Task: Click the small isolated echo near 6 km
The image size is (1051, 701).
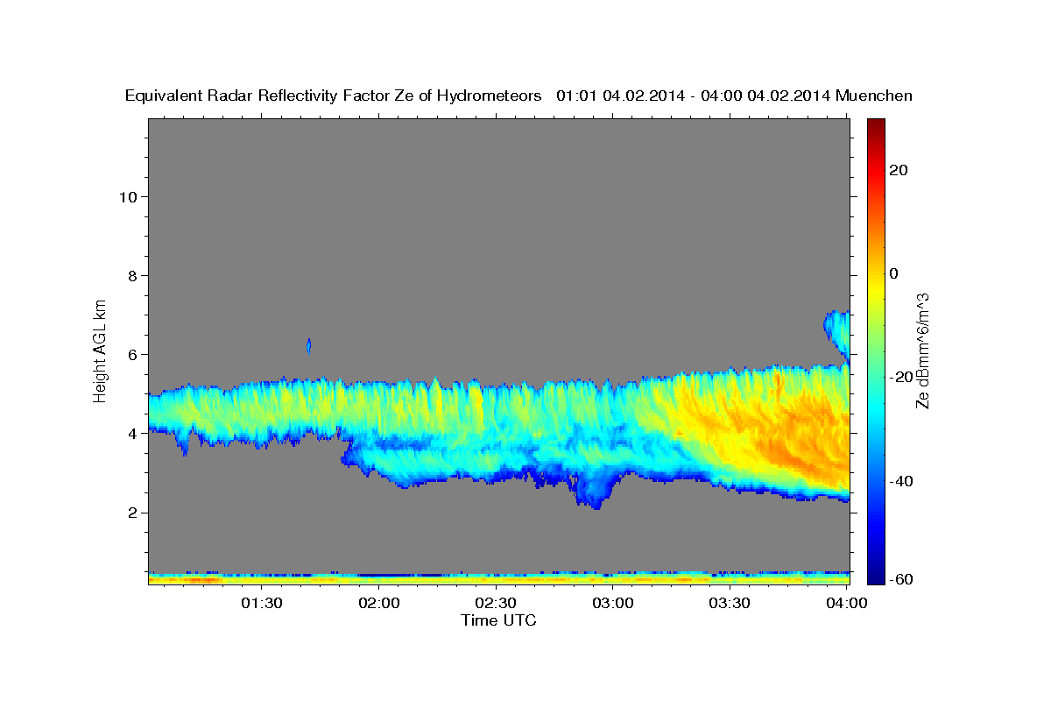Action: [308, 346]
